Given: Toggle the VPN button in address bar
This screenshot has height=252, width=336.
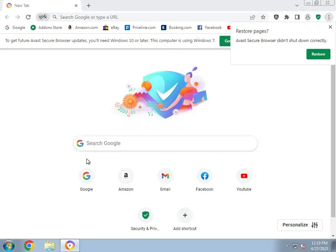Looking at the screenshot, I should click(42, 17).
